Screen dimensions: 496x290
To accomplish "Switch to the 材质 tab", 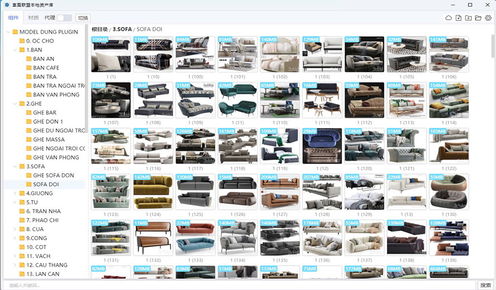I will [33, 18].
